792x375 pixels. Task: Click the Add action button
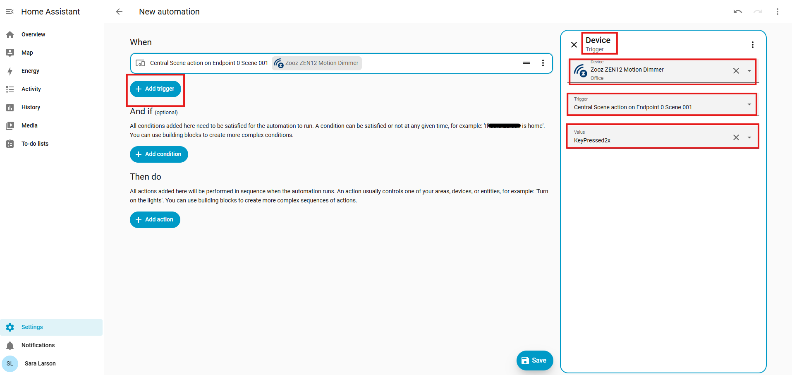[x=155, y=220]
